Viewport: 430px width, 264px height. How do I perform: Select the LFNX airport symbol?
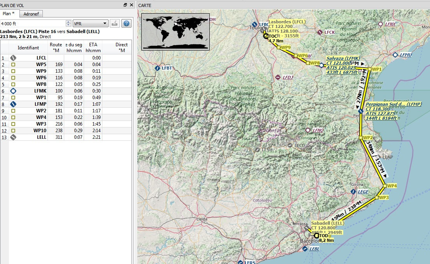[380, 24]
